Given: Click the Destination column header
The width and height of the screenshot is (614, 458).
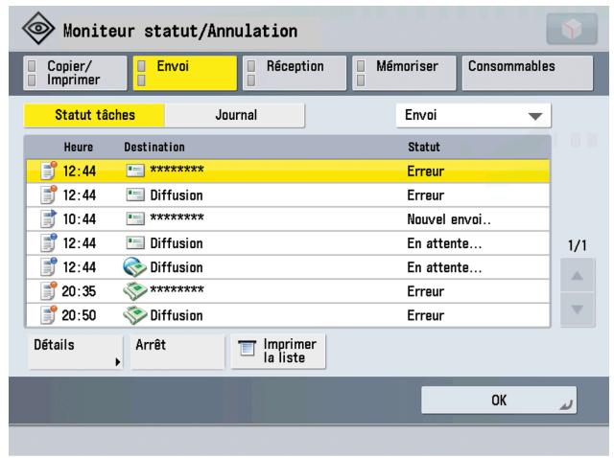Looking at the screenshot, I should (x=154, y=147).
